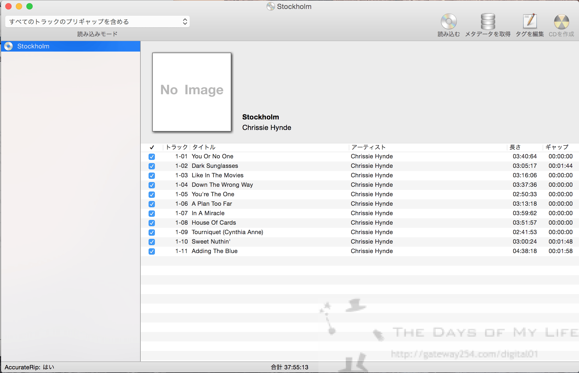This screenshot has width=579, height=373.
Task: Click the checkmark column header
Action: [152, 147]
